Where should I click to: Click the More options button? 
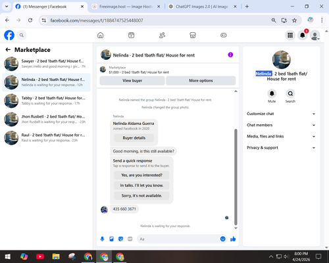[x=201, y=81]
